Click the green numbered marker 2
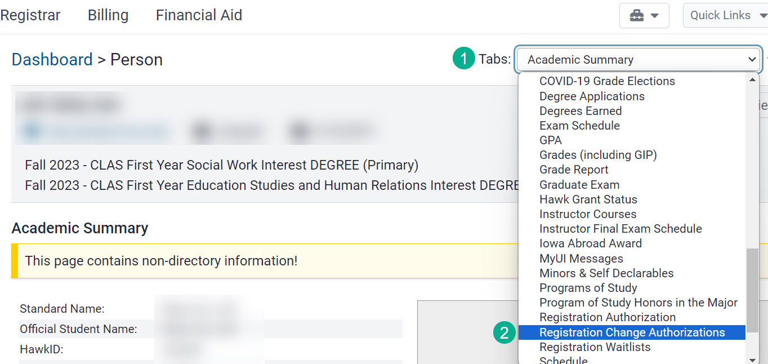 tap(504, 332)
